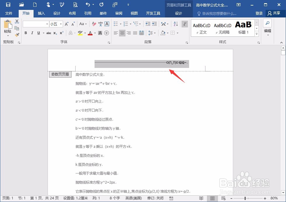Select Print Layout view in status bar
Screen dimensions: 286x202
[212, 198]
